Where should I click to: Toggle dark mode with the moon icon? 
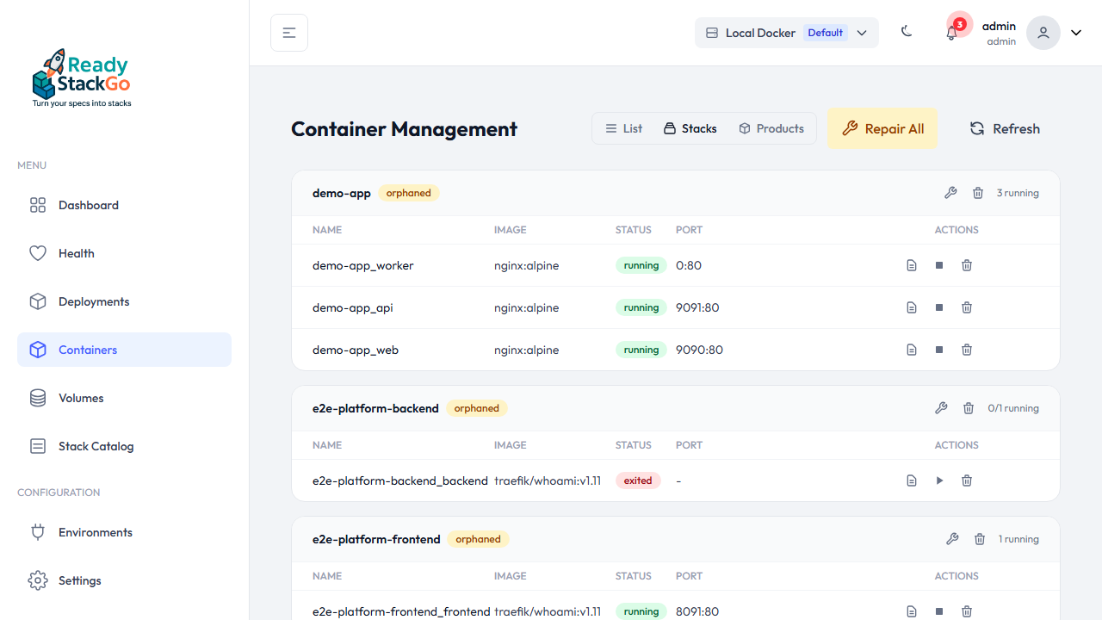pos(907,31)
